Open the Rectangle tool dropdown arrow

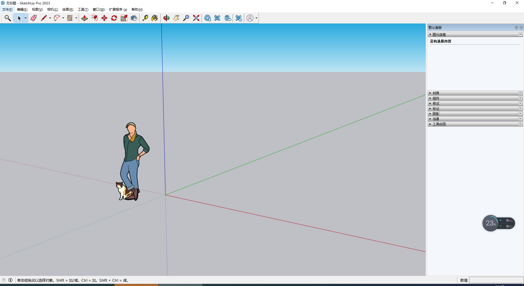click(76, 18)
